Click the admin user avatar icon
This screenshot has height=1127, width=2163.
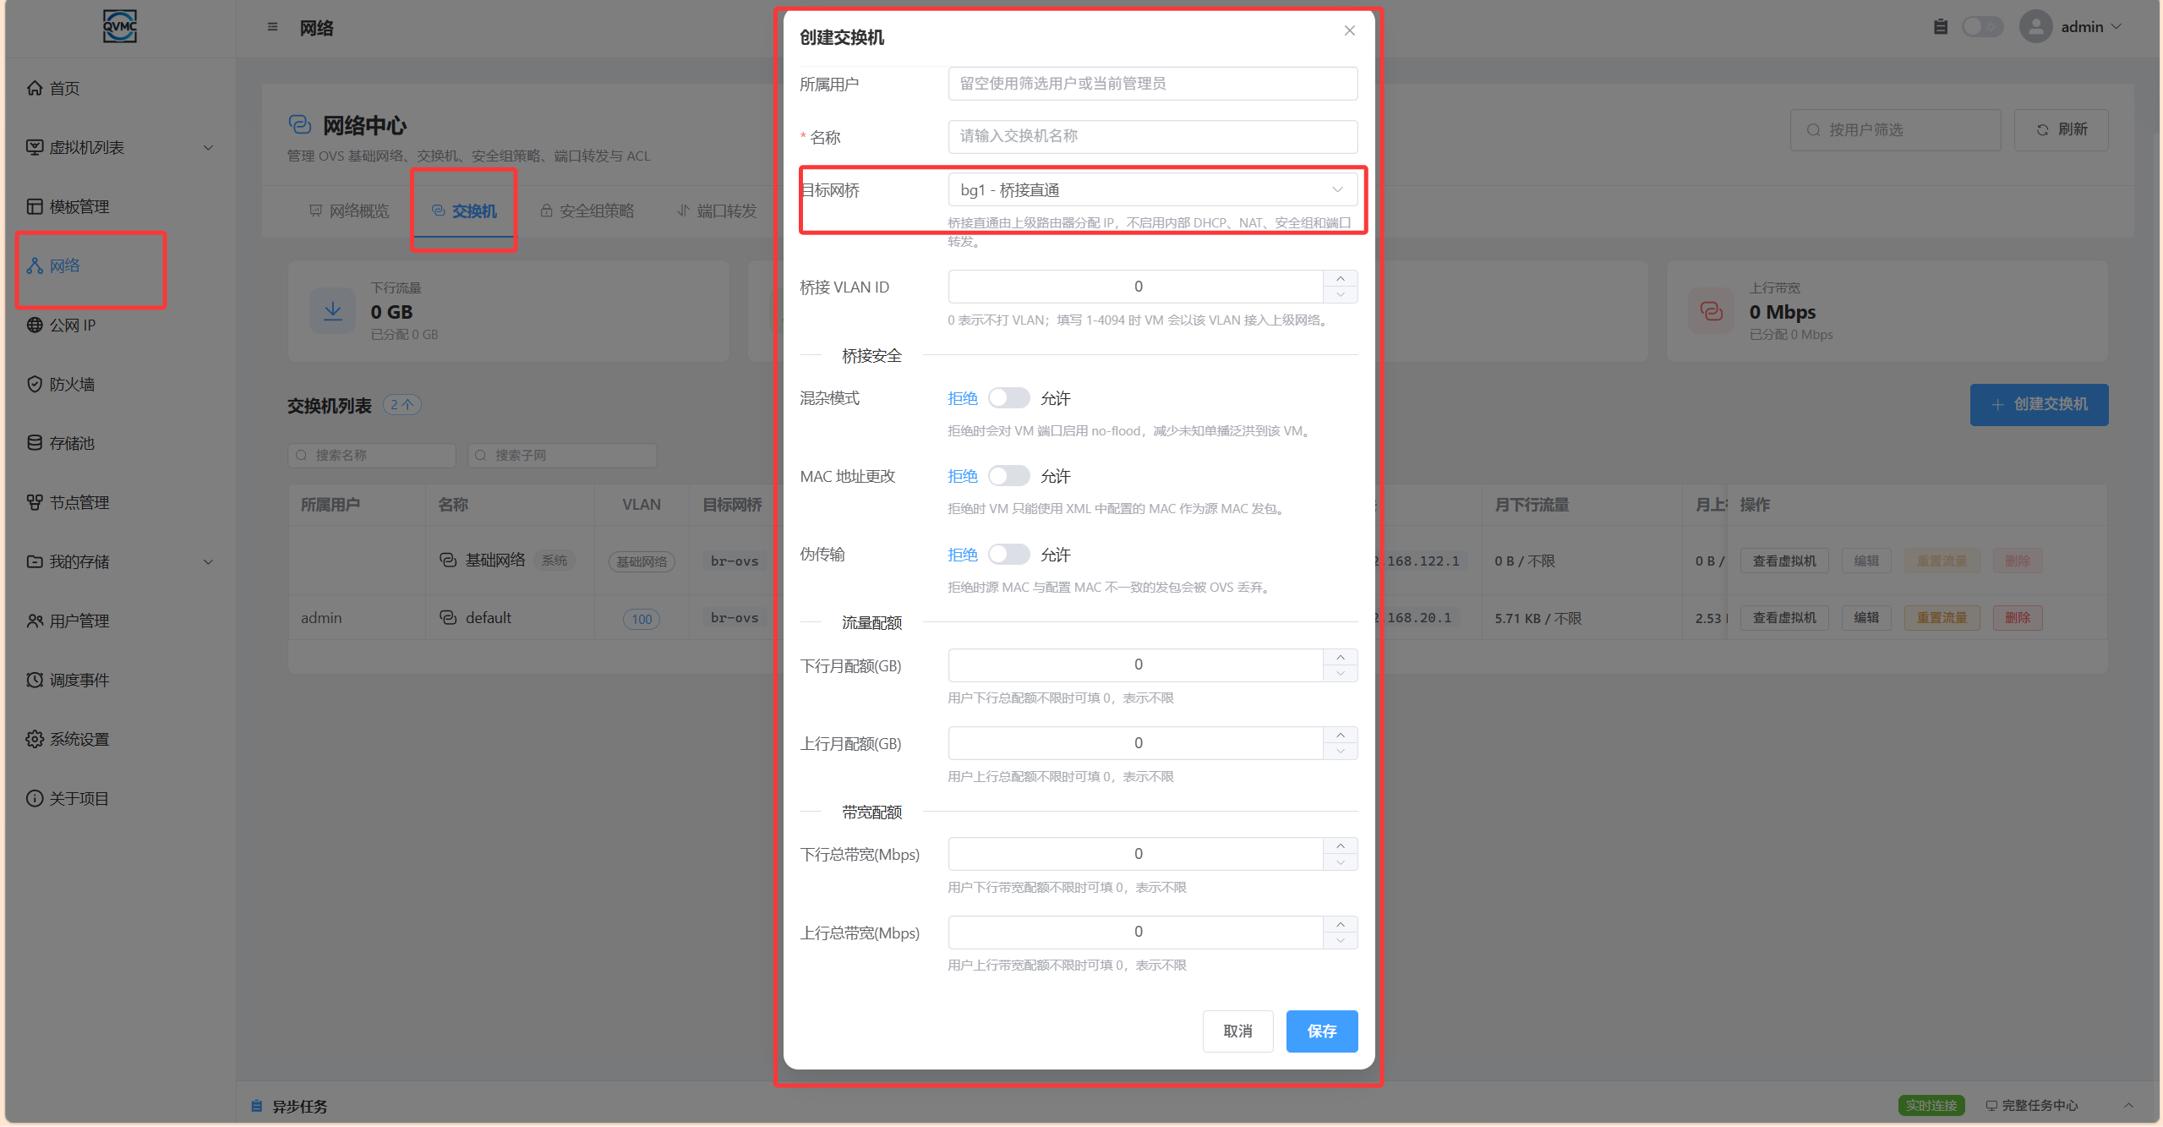click(x=2035, y=27)
